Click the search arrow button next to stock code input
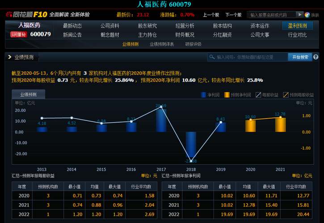Viewport: 324px width, 223px height. pyautogui.click(x=300, y=14)
